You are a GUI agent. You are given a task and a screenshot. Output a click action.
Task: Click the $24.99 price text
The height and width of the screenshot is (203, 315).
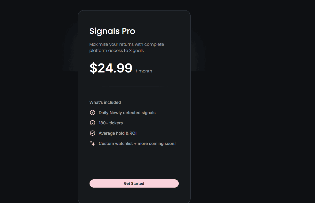point(111,68)
